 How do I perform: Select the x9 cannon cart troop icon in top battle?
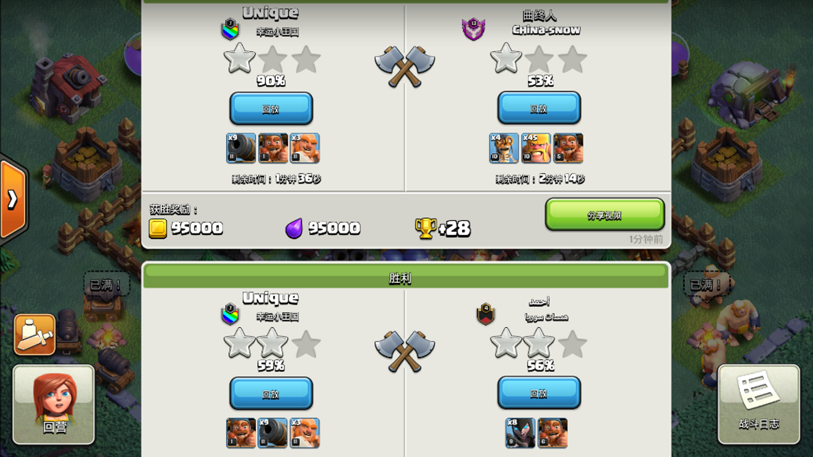pos(241,148)
